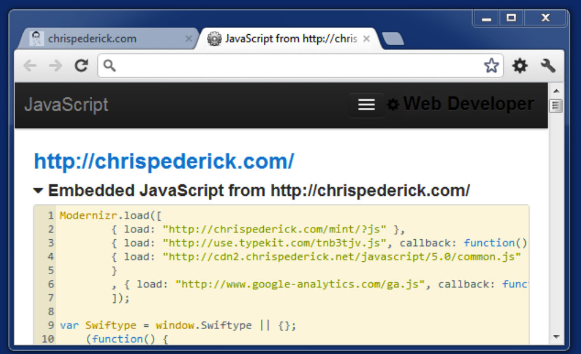Close the chrispederick.com tab
581x354 pixels.
[188, 39]
